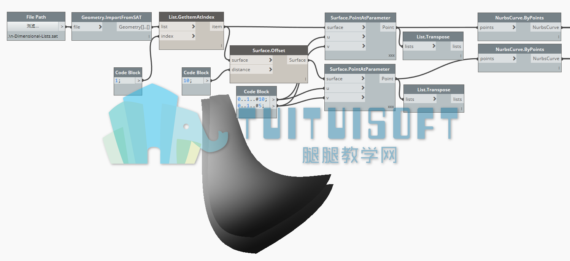Click the output arrow of the 1; Code Block
This screenshot has height=261, width=570.
coord(138,81)
